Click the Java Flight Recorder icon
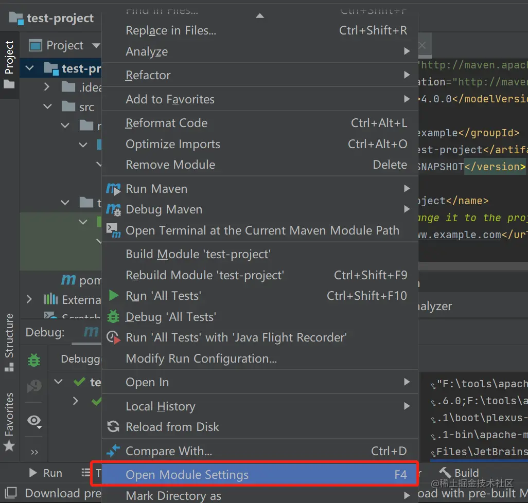 pyautogui.click(x=113, y=337)
